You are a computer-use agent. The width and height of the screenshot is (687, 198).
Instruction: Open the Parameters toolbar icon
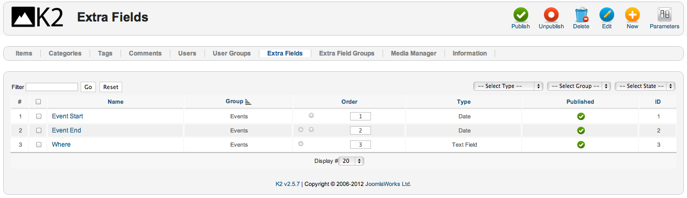[664, 15]
